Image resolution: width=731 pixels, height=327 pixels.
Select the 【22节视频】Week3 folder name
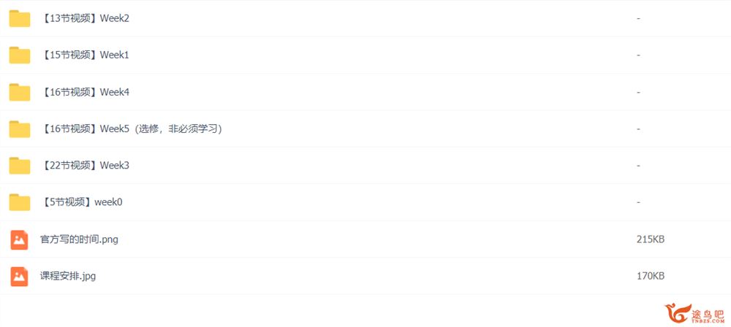84,166
